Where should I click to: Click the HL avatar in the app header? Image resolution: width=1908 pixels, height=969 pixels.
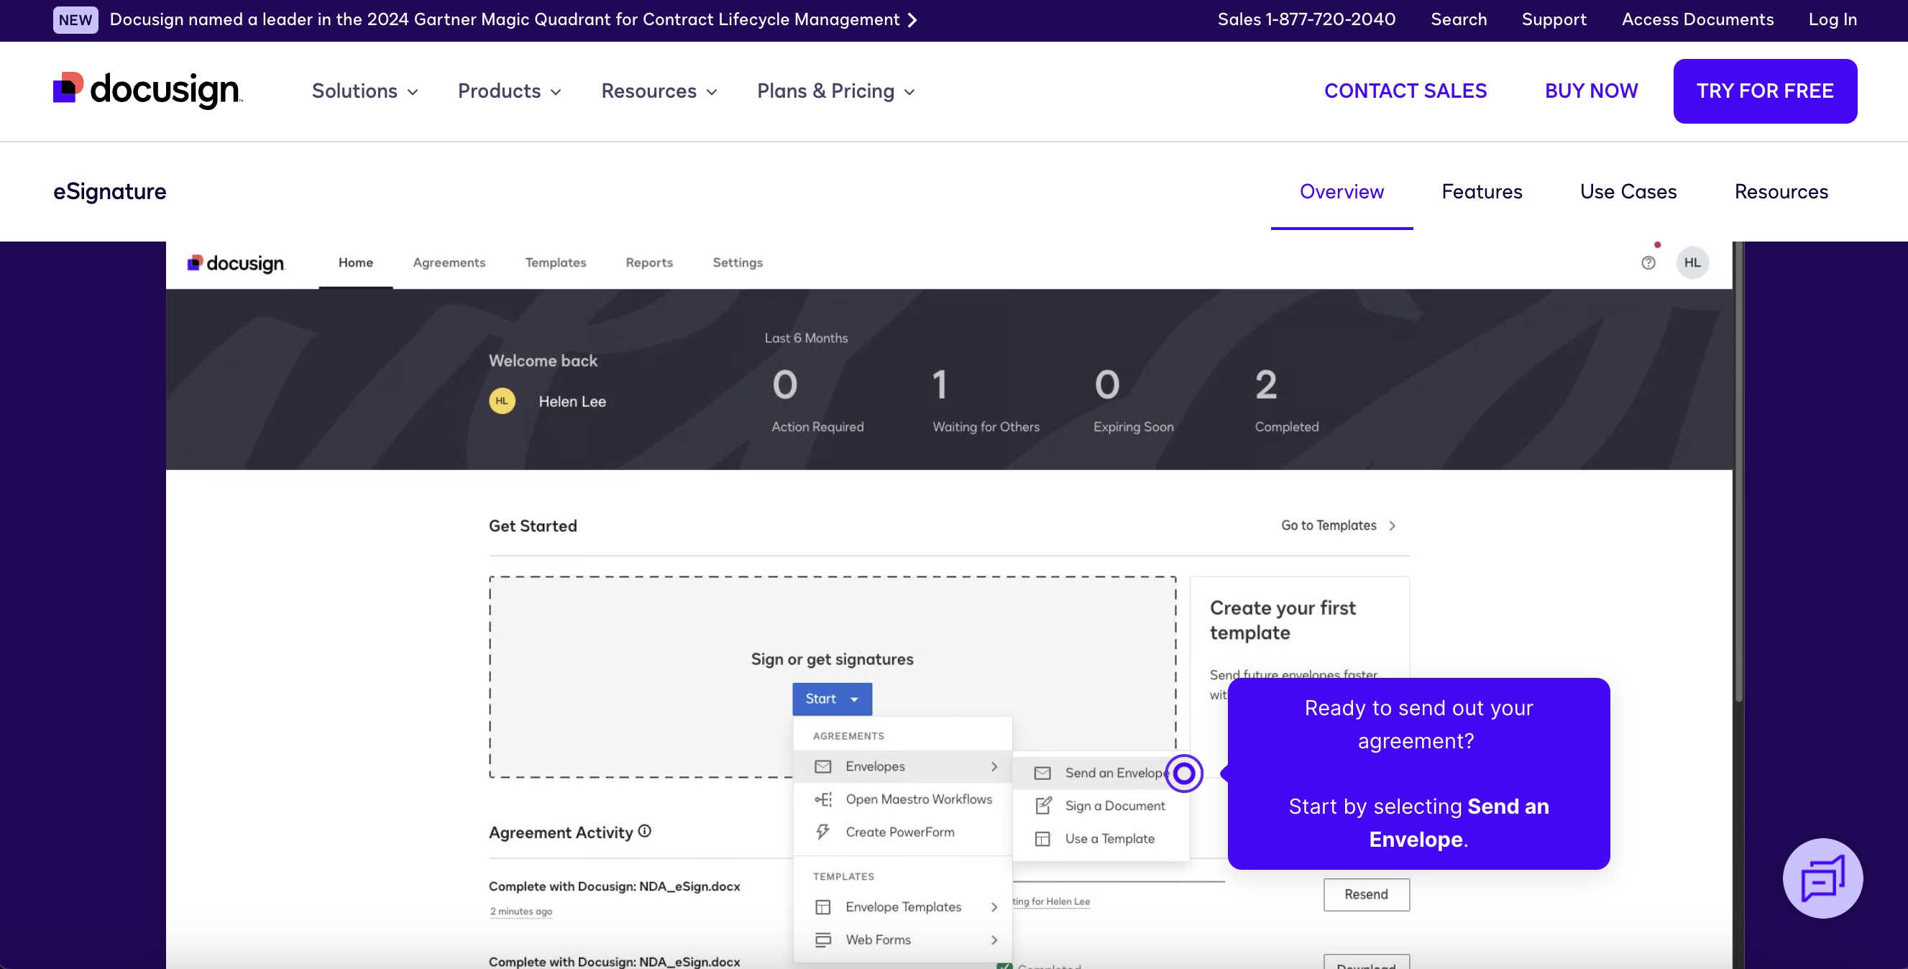pyautogui.click(x=1692, y=262)
